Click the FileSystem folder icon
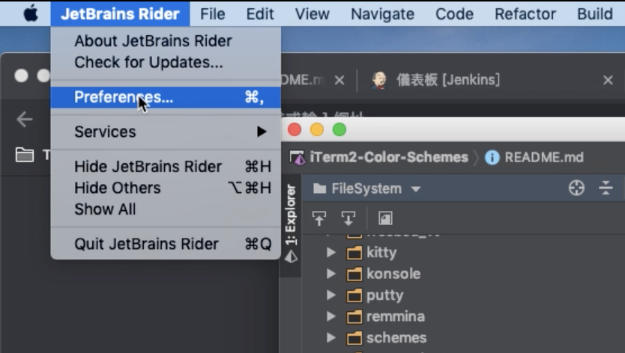 [x=319, y=188]
